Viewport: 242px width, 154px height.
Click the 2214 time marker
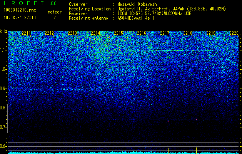pos(95,33)
